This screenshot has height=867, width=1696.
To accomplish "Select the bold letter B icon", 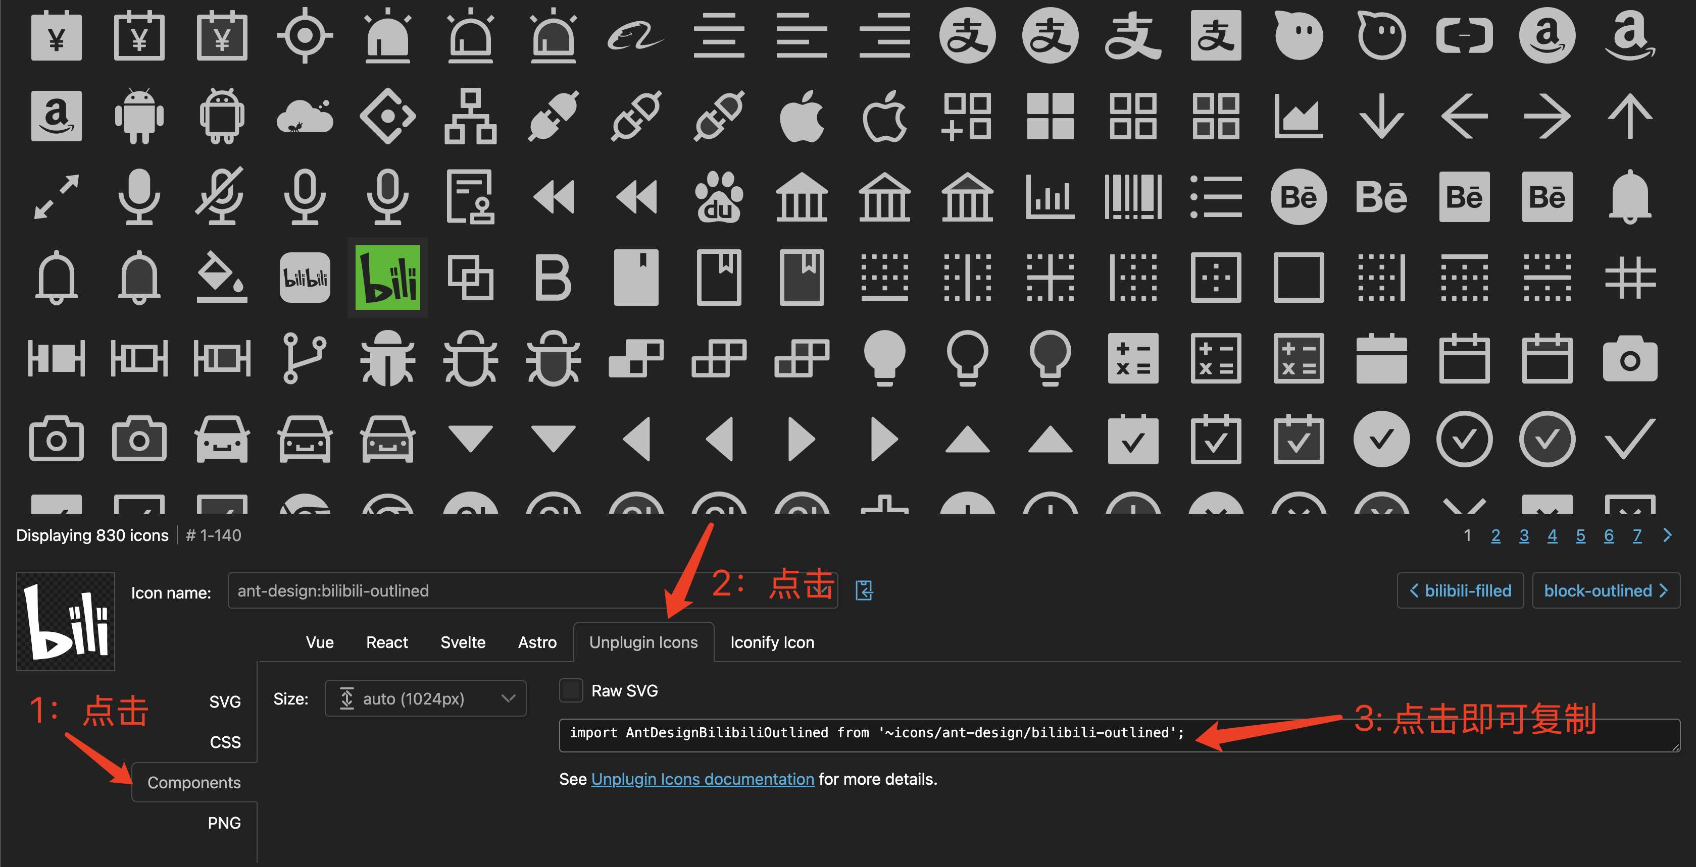I will 553,278.
